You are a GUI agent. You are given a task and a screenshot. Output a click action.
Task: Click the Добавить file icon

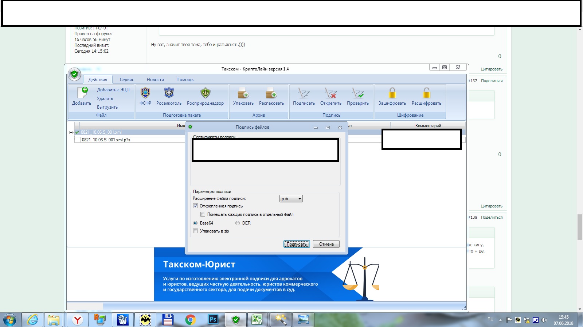click(82, 94)
